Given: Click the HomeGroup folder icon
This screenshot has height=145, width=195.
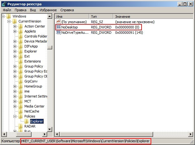Looking at the screenshot, I should coord(21,86).
